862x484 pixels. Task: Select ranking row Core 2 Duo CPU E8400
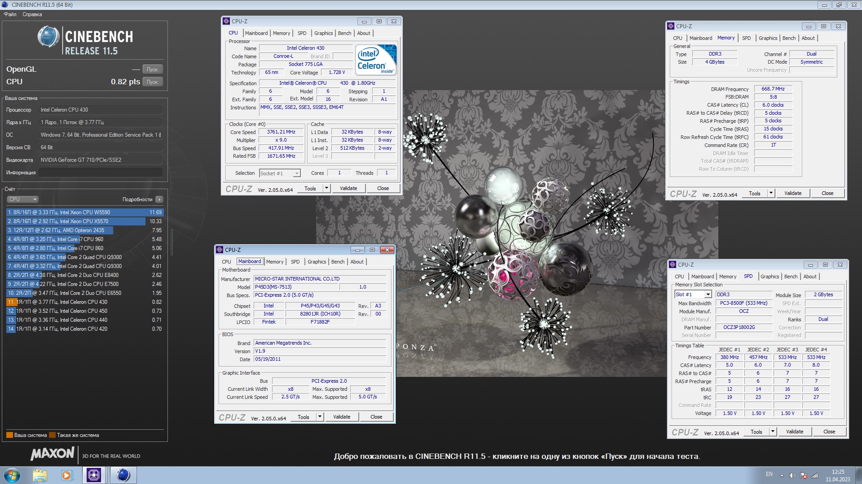85,275
